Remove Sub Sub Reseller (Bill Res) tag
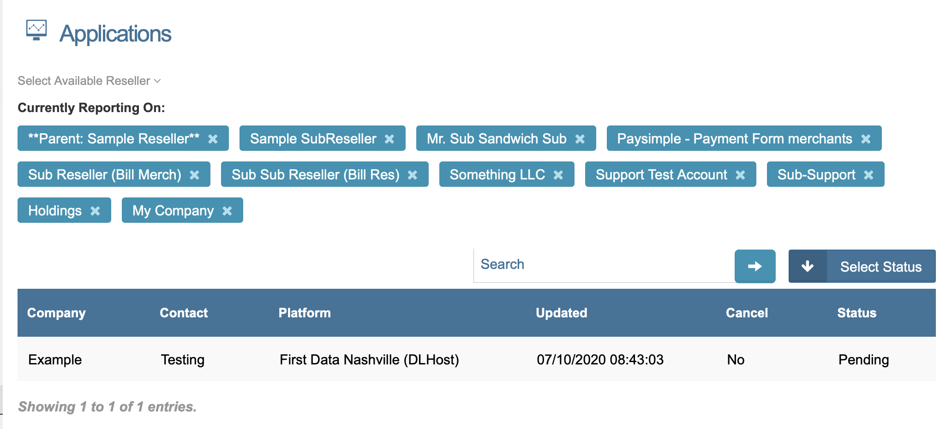The width and height of the screenshot is (946, 429). coord(413,175)
